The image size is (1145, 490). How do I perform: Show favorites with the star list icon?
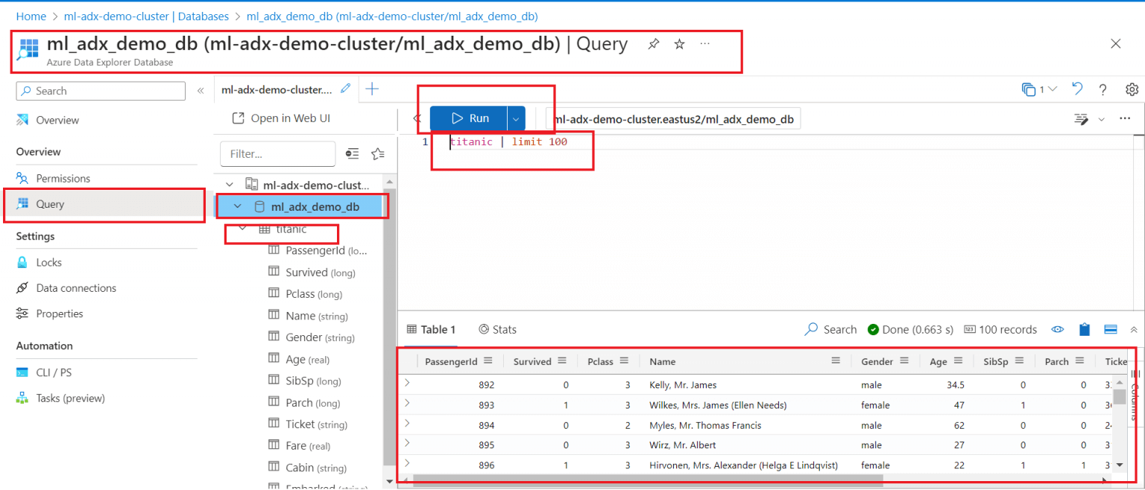[x=378, y=153]
